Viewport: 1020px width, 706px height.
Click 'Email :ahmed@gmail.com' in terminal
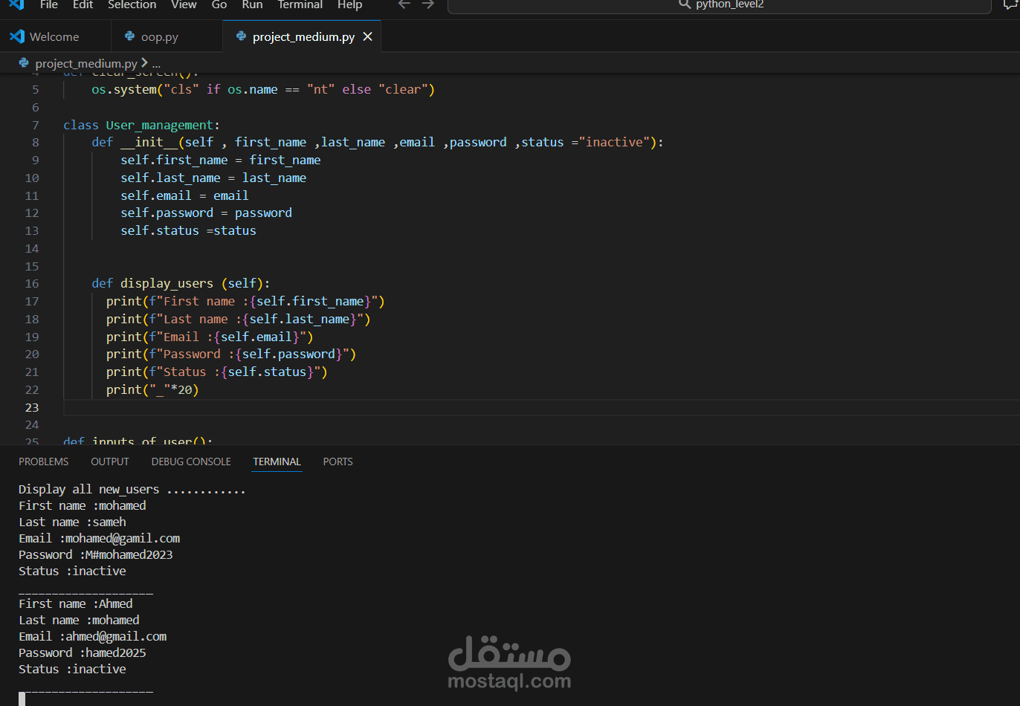pos(92,636)
